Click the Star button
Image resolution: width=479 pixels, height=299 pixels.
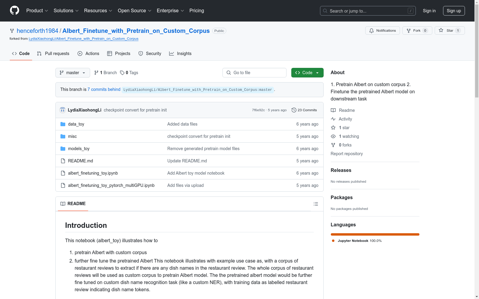450,30
